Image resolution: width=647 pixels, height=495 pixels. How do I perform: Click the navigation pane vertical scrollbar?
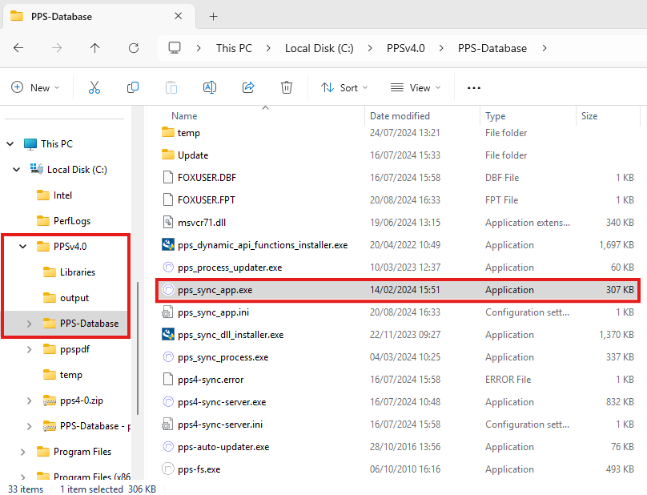click(x=138, y=348)
